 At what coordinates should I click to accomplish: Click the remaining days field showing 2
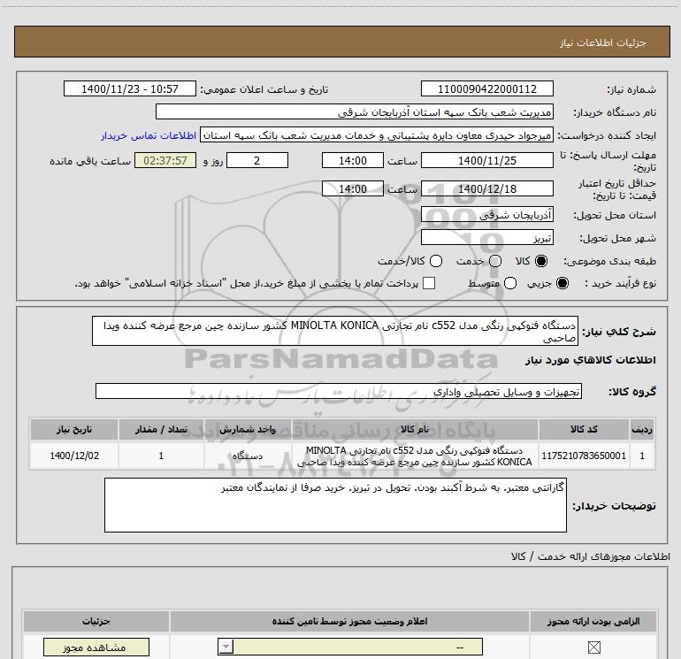click(x=257, y=161)
